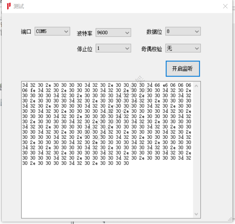Screen dimensions: 235x224
Task: Click the scrollbar up arrow
Action: coord(196,85)
